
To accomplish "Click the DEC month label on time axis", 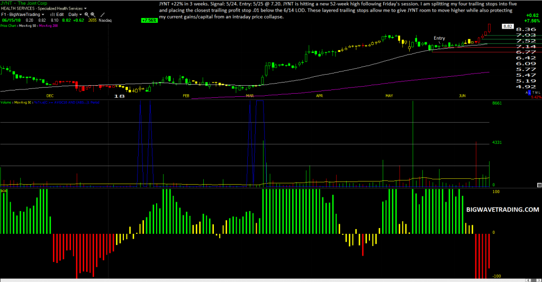I will point(50,96).
